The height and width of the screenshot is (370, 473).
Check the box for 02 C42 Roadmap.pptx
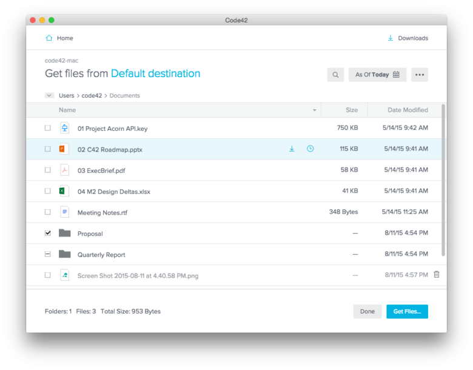(x=48, y=149)
